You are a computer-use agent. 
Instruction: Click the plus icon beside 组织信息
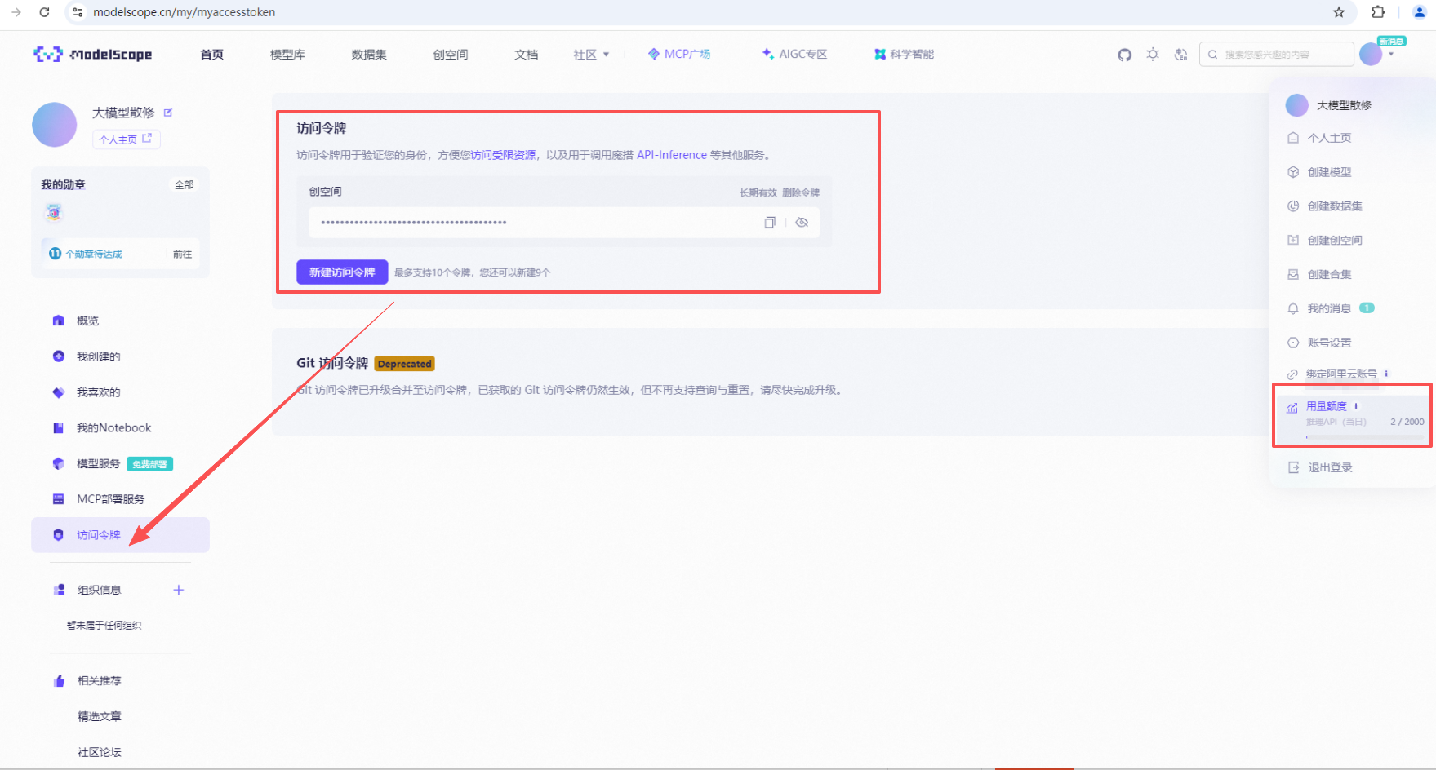point(179,590)
